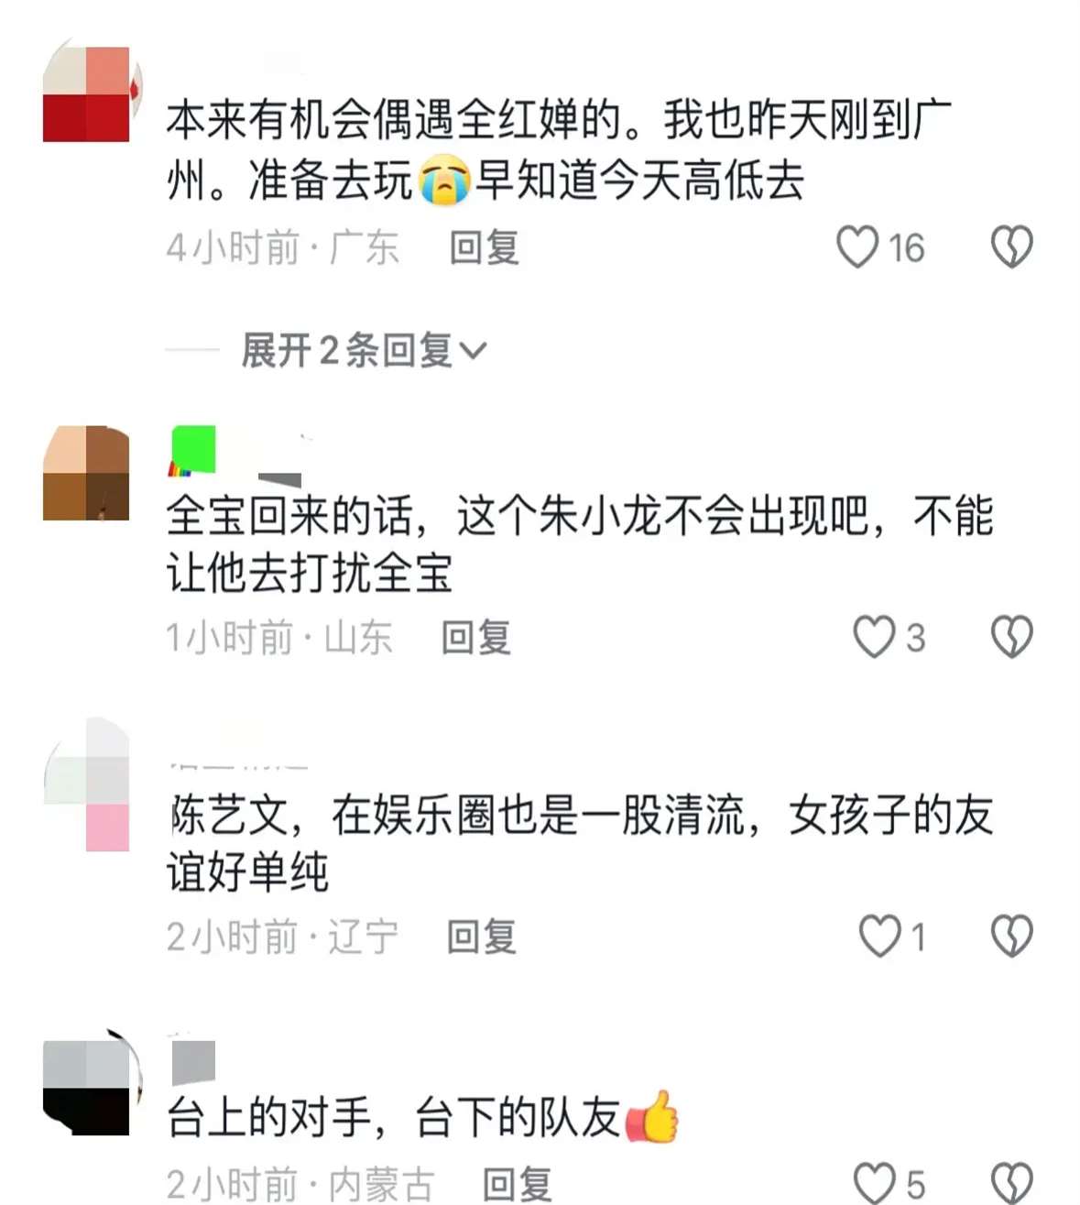Viewport: 1080px width, 1205px height.
Task: Reply to the 山东 comment
Action: point(476,637)
